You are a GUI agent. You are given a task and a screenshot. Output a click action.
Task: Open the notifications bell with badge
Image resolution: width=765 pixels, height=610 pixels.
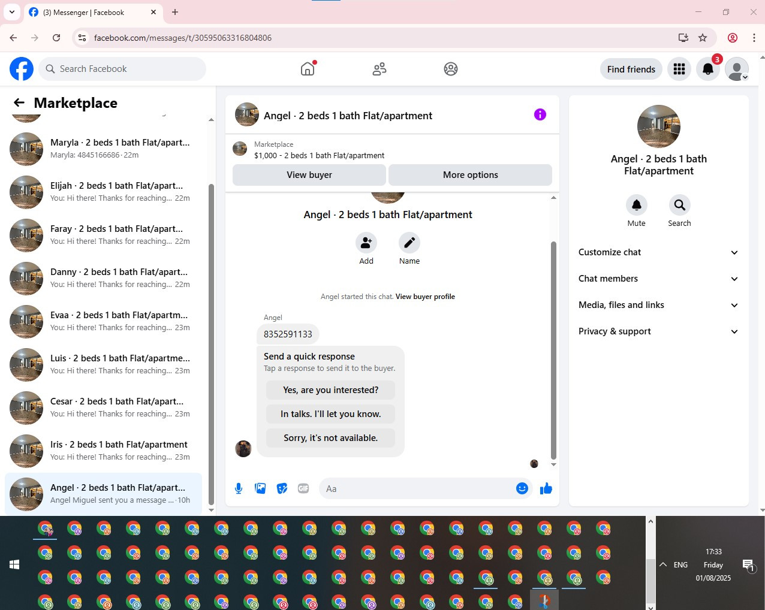tap(708, 69)
